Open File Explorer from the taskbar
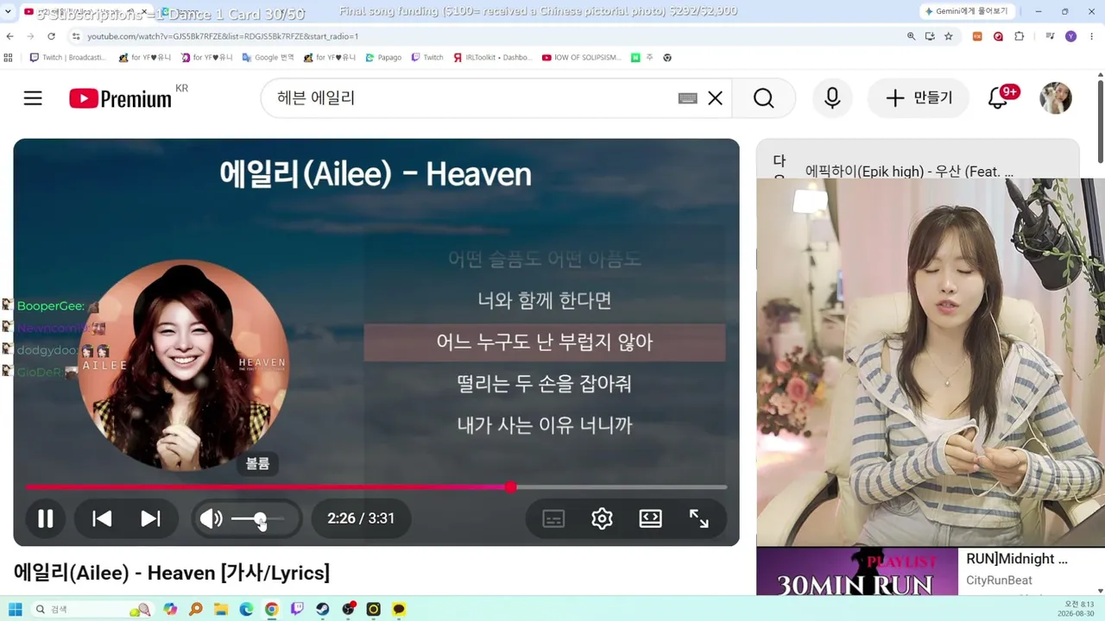The height and width of the screenshot is (621, 1105). click(x=221, y=609)
